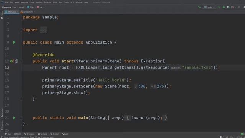Open the VCS menu
Screen dimensions: 245x138
[72, 2]
